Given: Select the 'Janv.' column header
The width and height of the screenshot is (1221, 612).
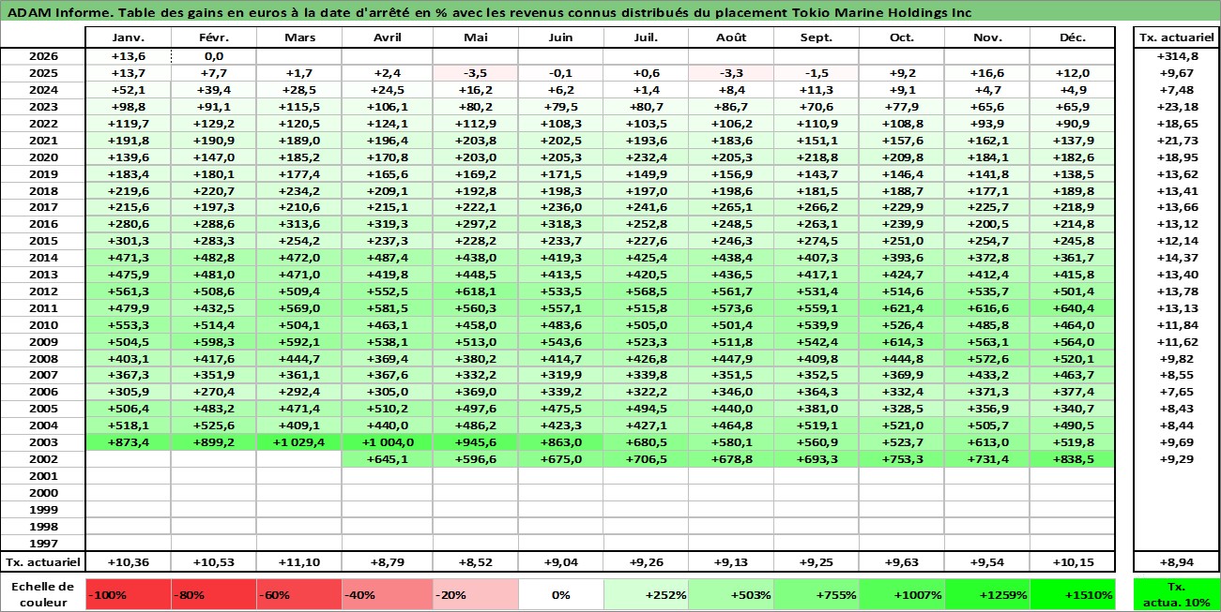Looking at the screenshot, I should pos(128,37).
